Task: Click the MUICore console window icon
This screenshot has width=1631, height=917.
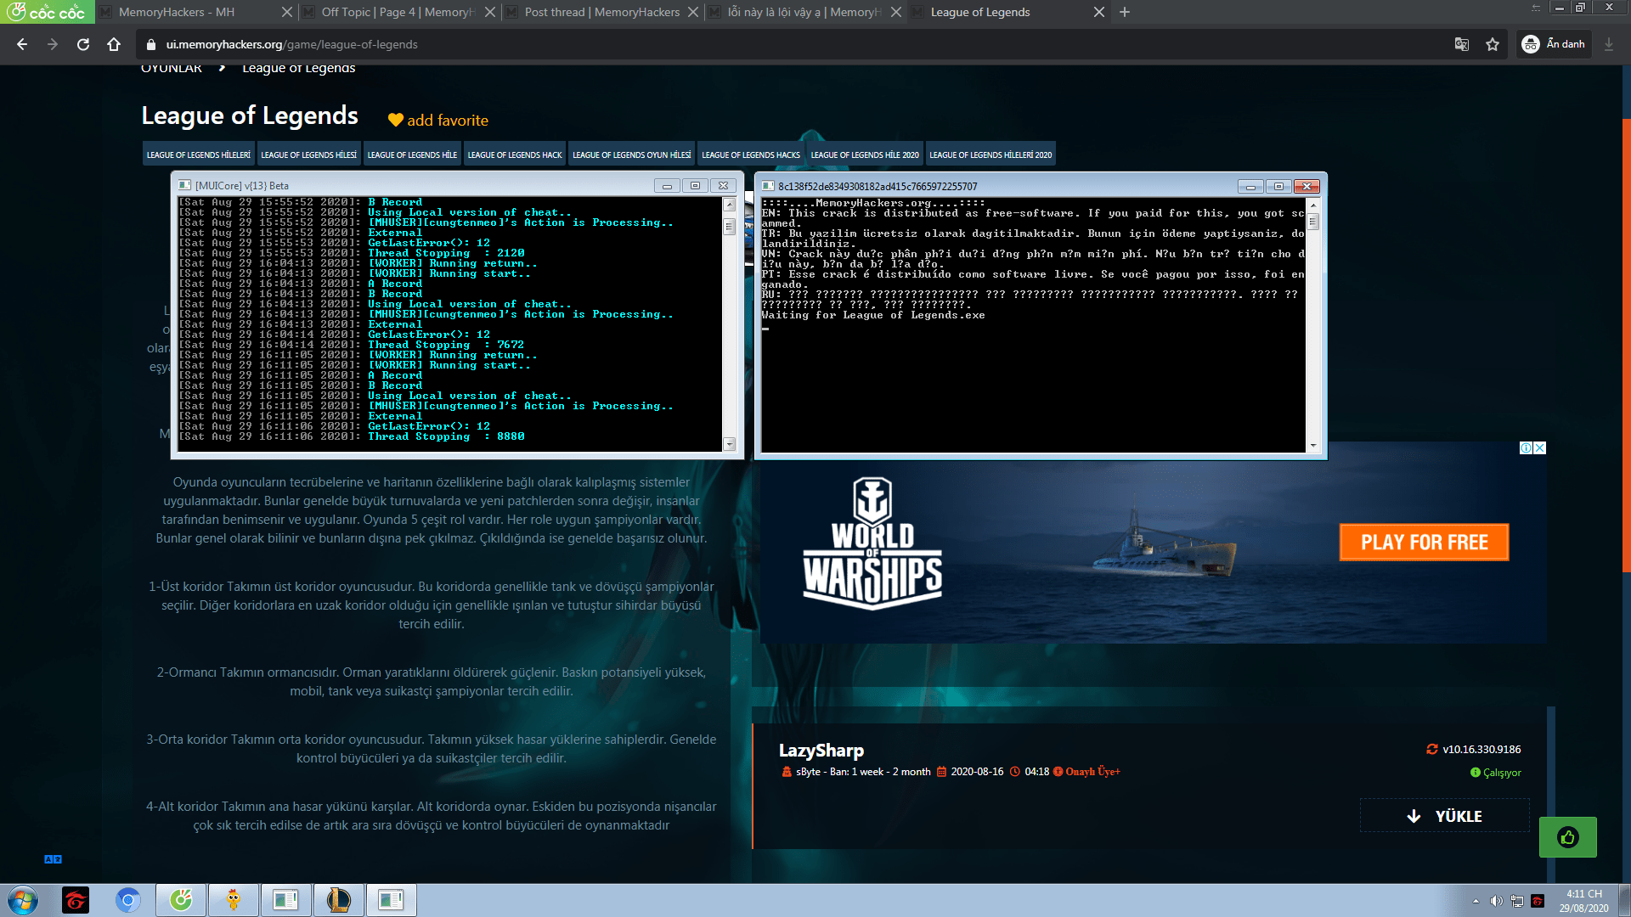Action: coord(184,185)
